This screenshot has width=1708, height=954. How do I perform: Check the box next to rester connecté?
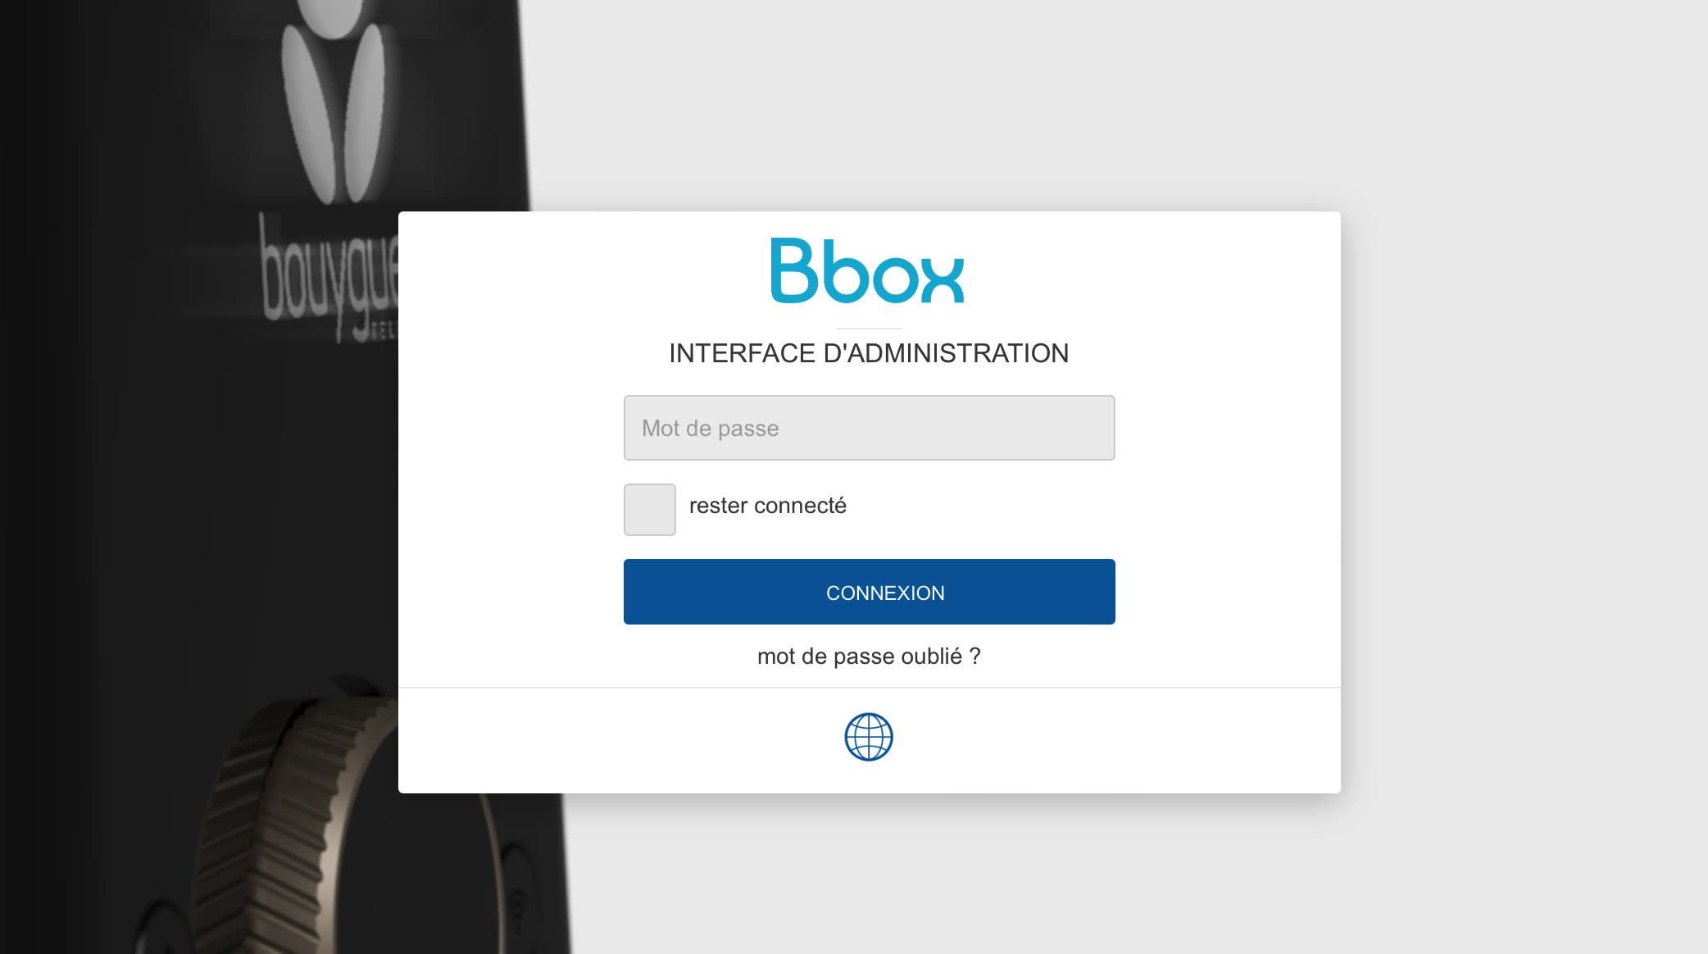point(649,509)
